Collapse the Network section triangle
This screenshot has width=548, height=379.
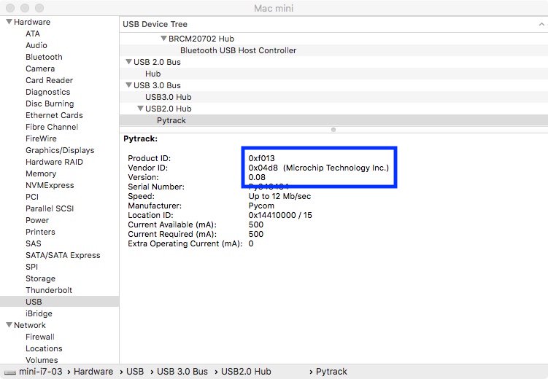[9, 325]
